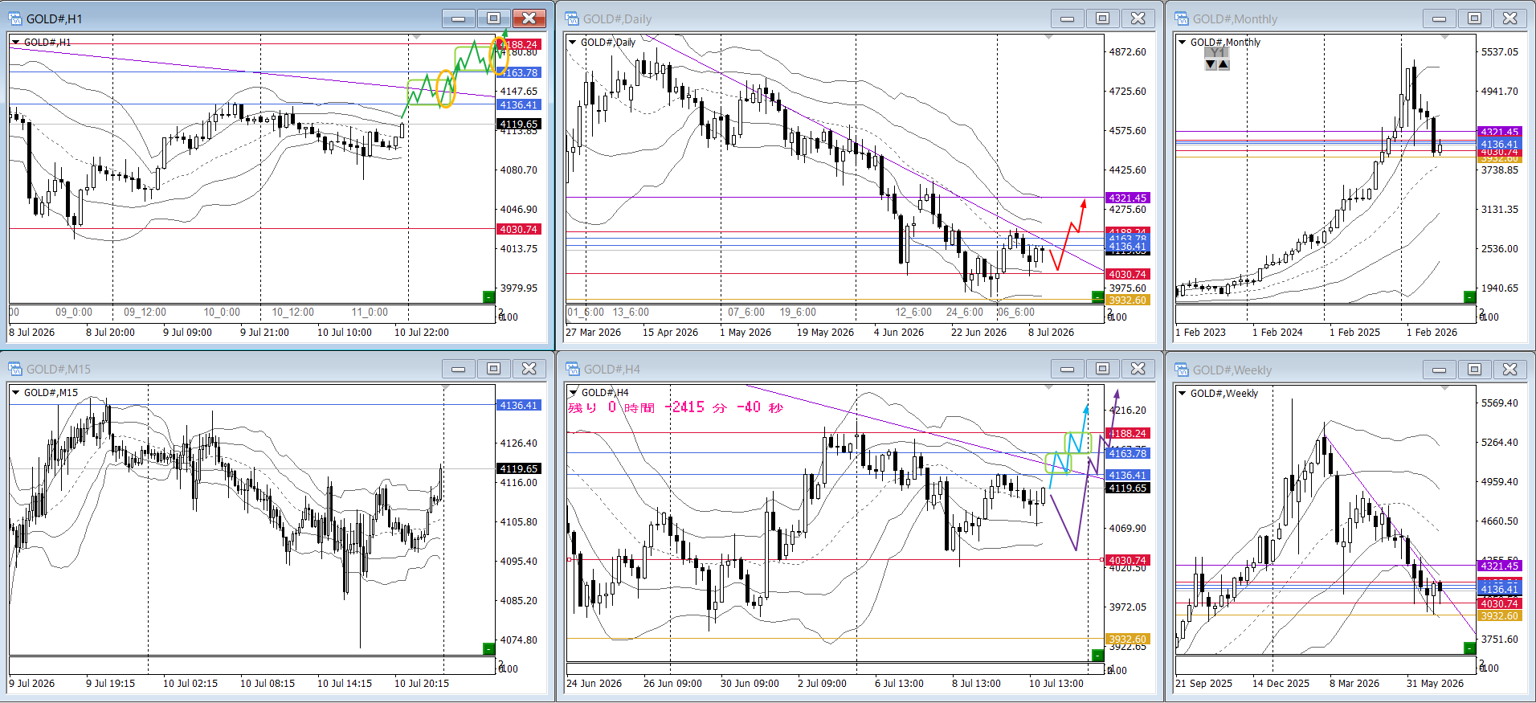Click the GOLD#,H4 window title icon
1536x703 pixels.
573,369
